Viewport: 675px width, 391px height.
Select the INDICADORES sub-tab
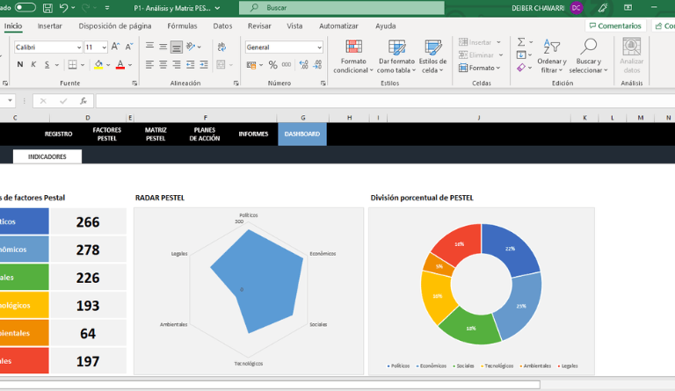[47, 157]
